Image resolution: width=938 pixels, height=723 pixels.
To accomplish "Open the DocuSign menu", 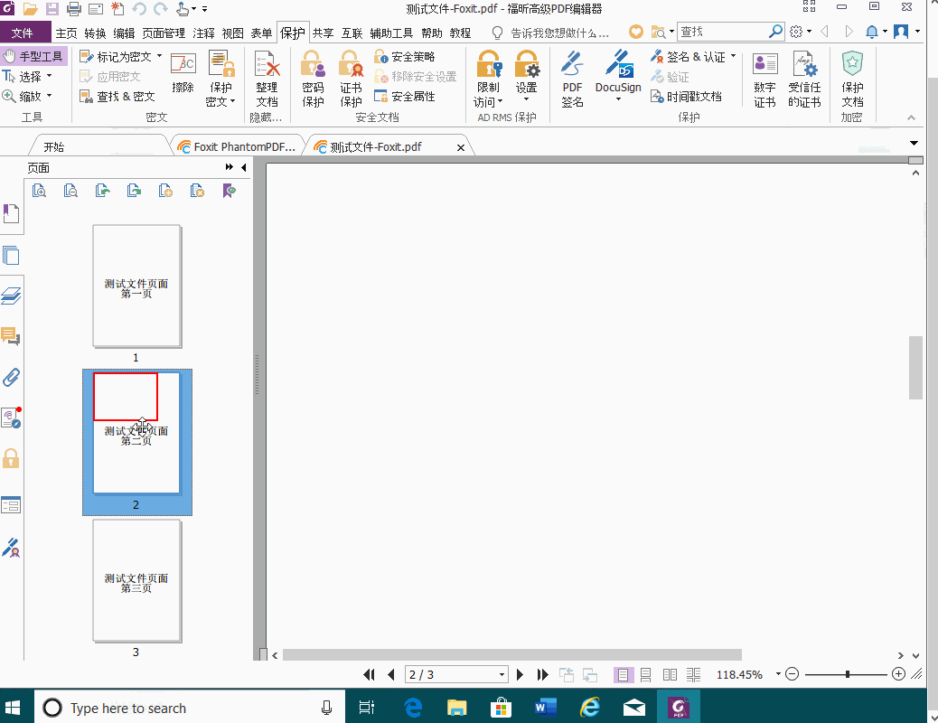I will [618, 76].
